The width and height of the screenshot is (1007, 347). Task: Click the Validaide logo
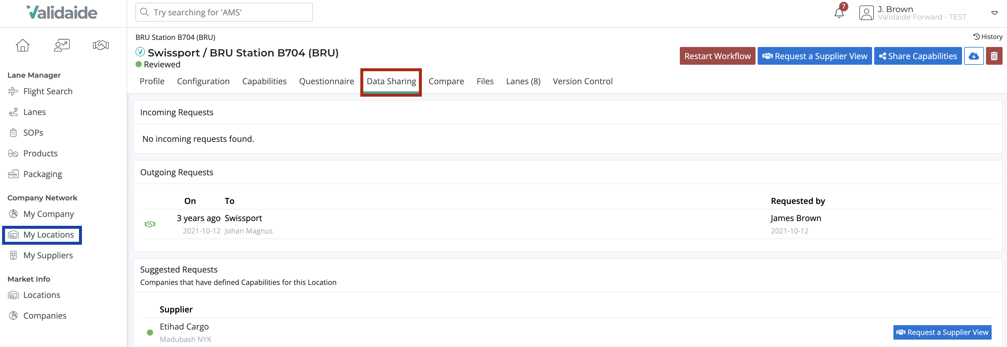(x=62, y=12)
